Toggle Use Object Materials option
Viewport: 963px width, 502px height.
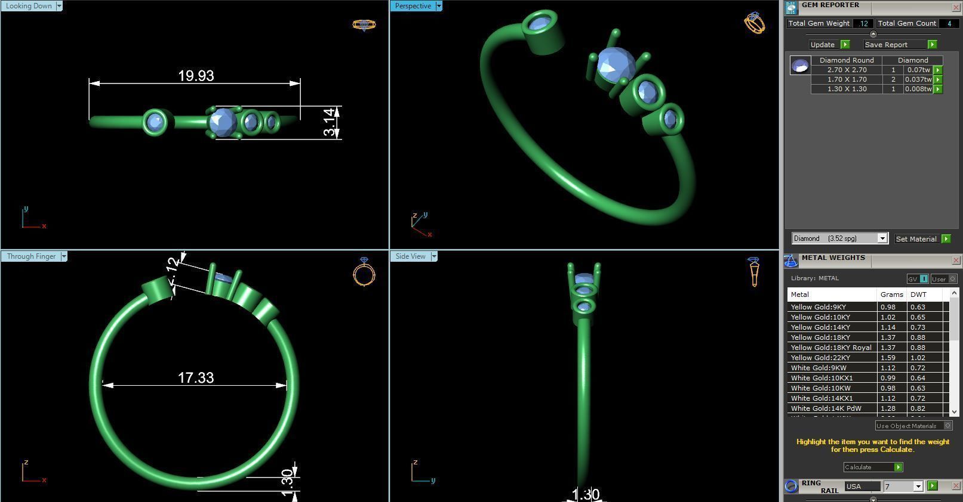click(913, 426)
